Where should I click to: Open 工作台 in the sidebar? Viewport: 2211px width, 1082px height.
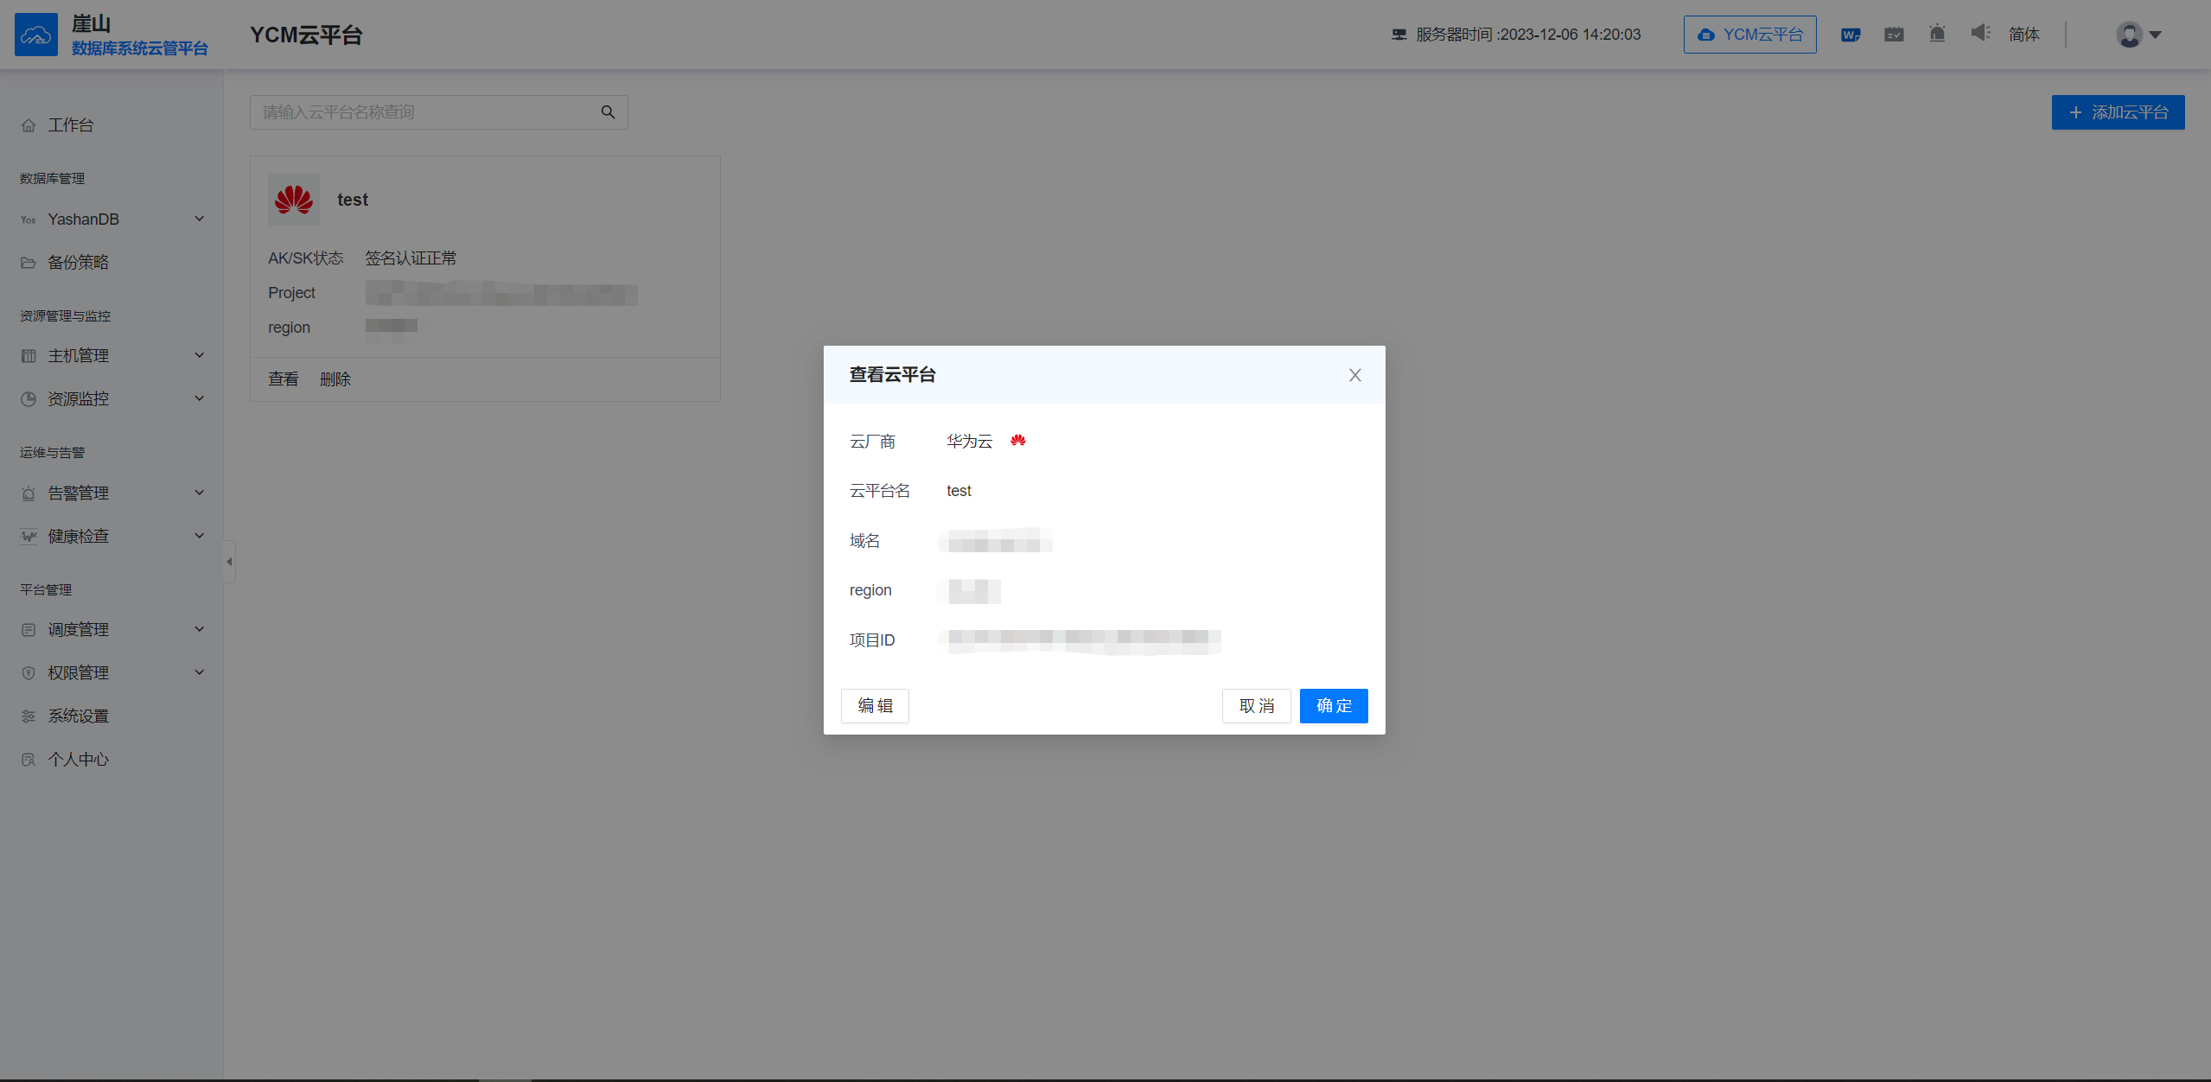(x=71, y=125)
